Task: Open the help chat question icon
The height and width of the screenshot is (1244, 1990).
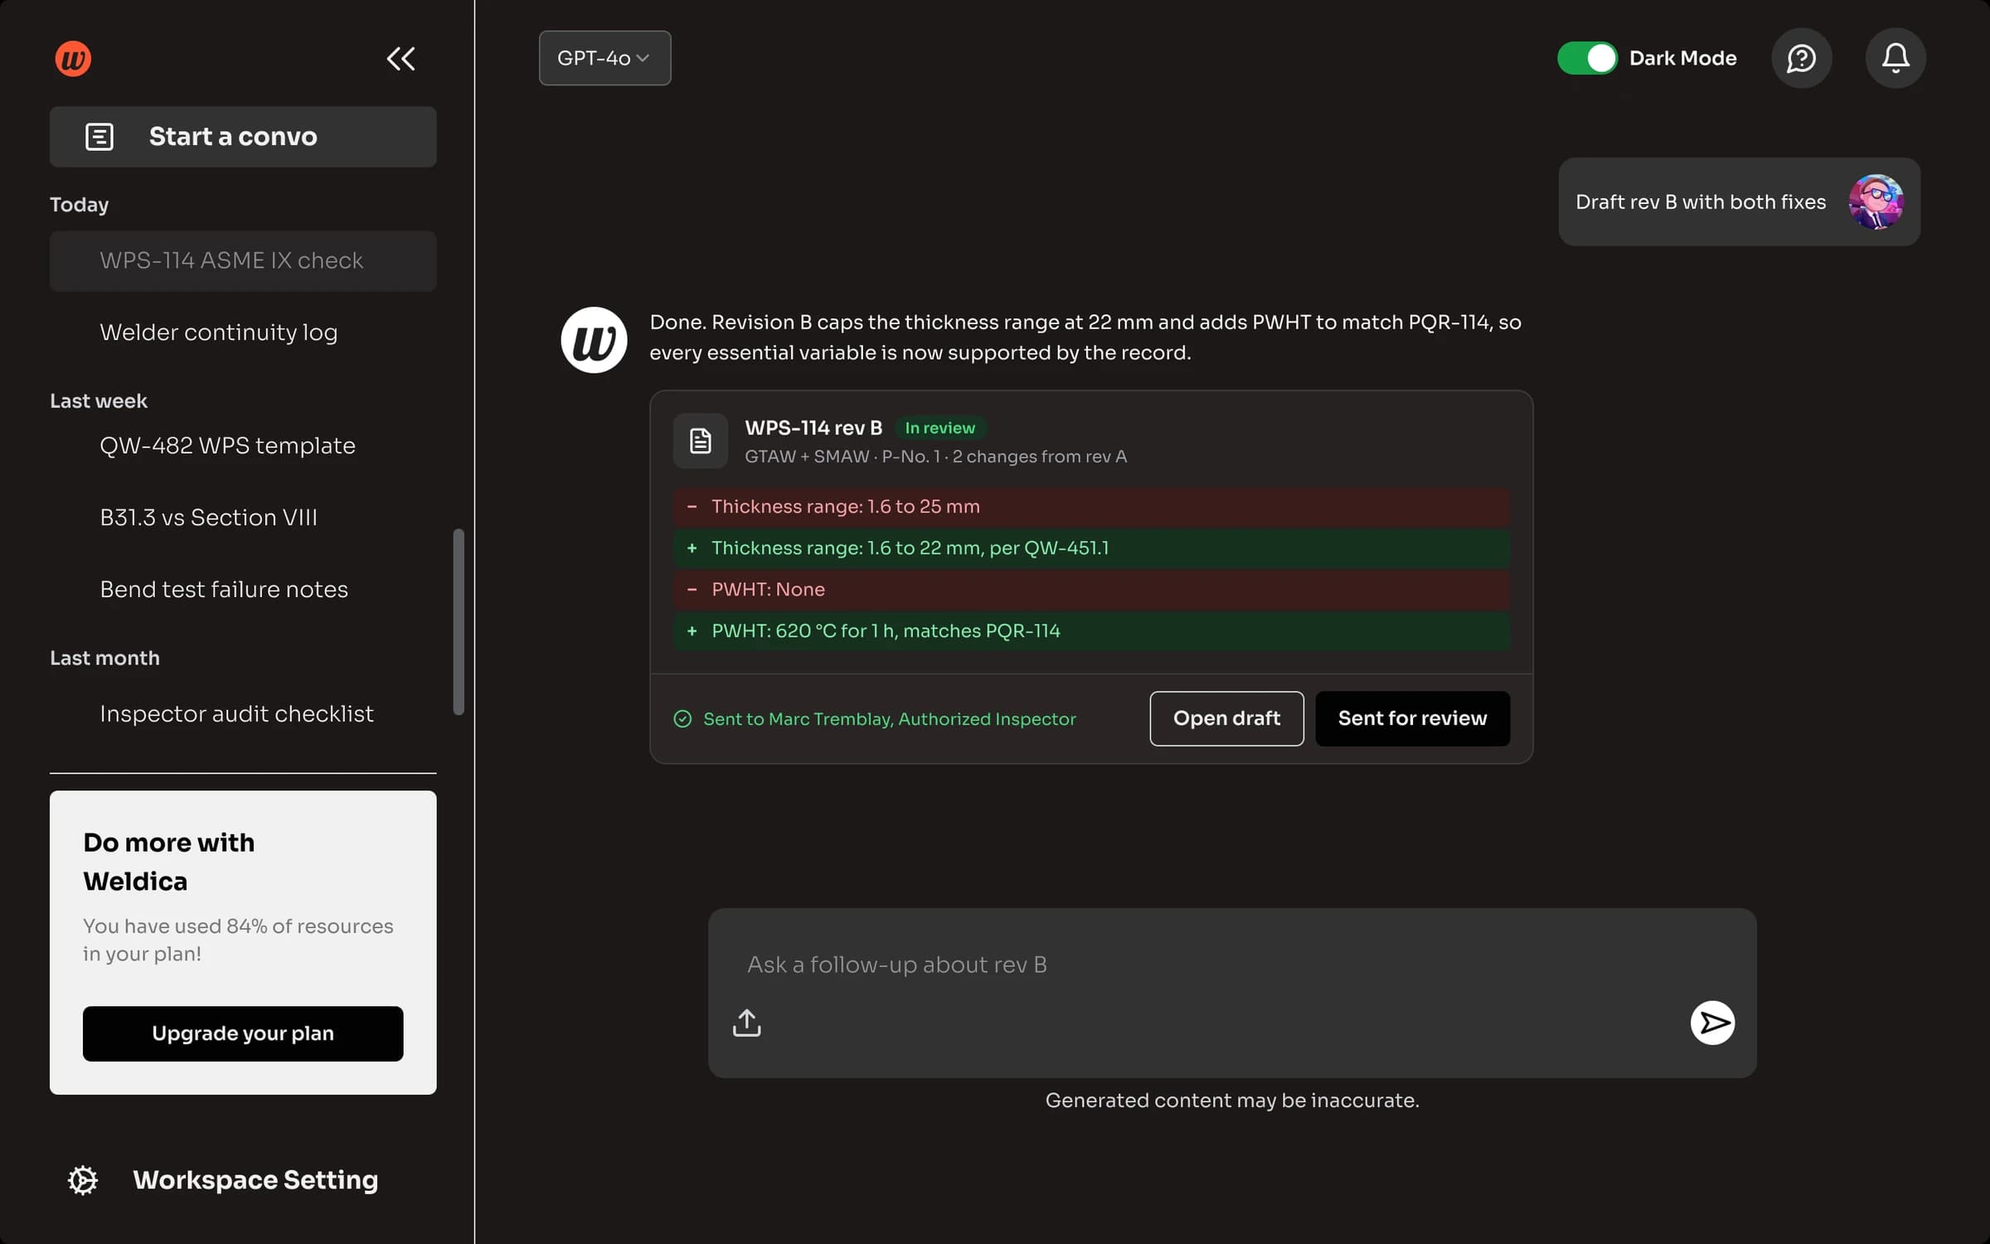Action: click(x=1801, y=58)
